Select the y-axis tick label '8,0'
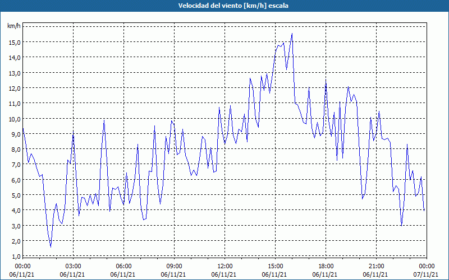 coord(16,149)
